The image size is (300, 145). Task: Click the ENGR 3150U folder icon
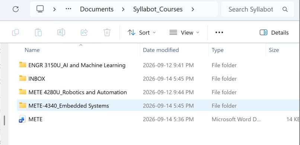tap(23, 65)
